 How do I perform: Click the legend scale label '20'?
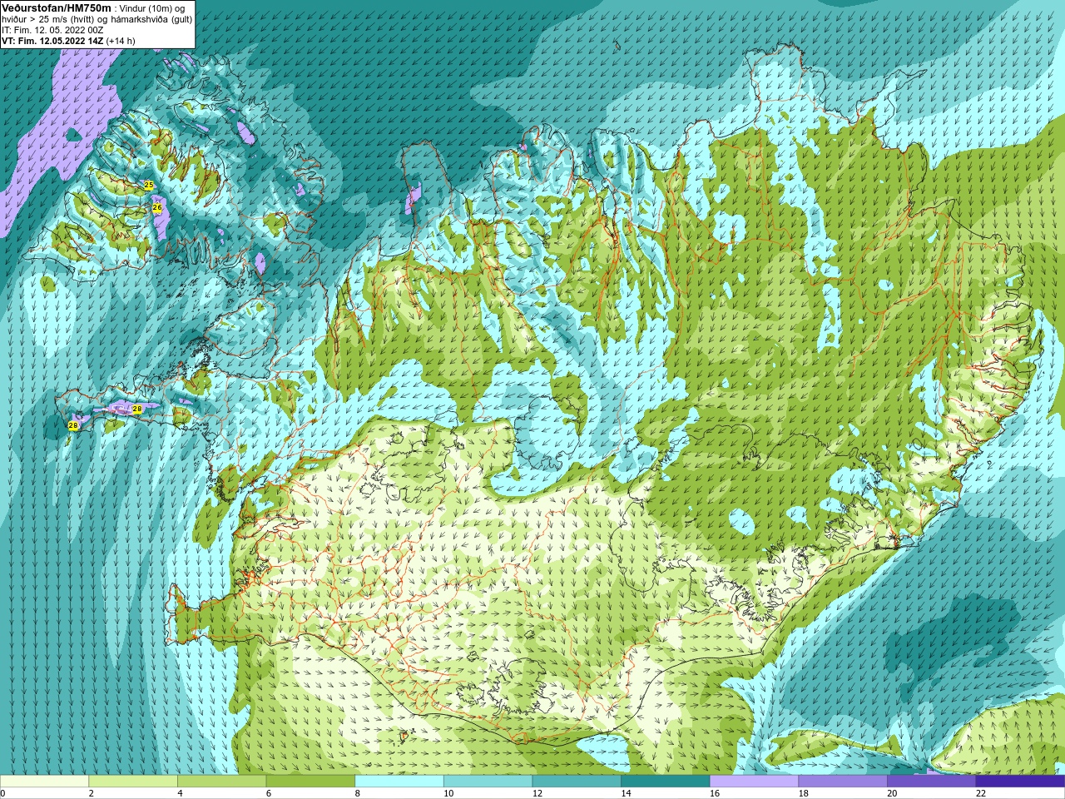pos(893,793)
